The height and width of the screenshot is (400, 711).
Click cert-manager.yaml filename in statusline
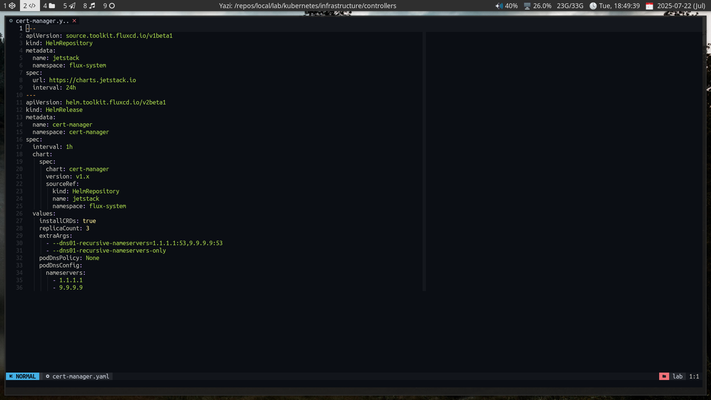coord(80,376)
